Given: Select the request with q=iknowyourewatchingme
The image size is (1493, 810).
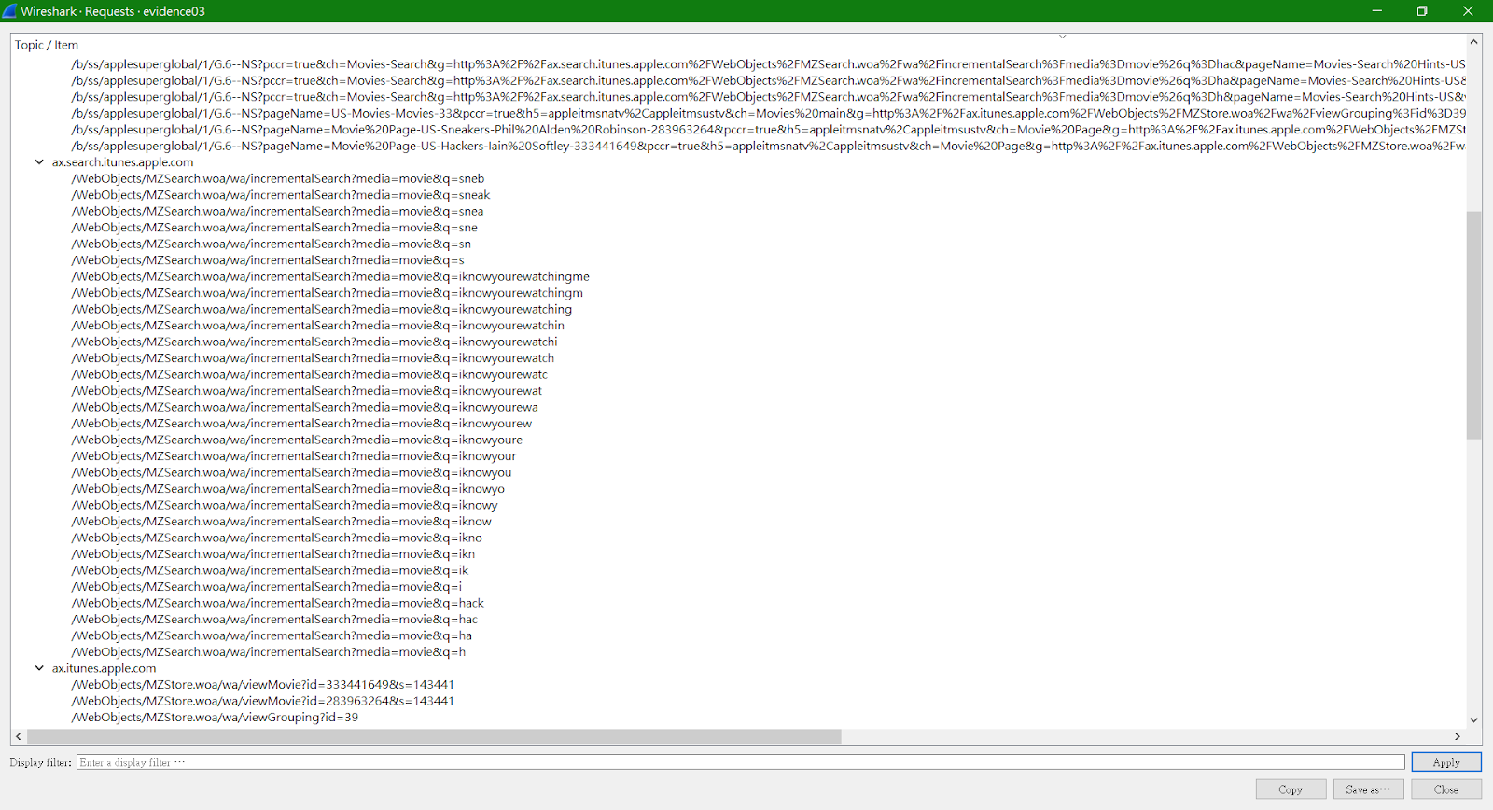Looking at the screenshot, I should [x=331, y=276].
